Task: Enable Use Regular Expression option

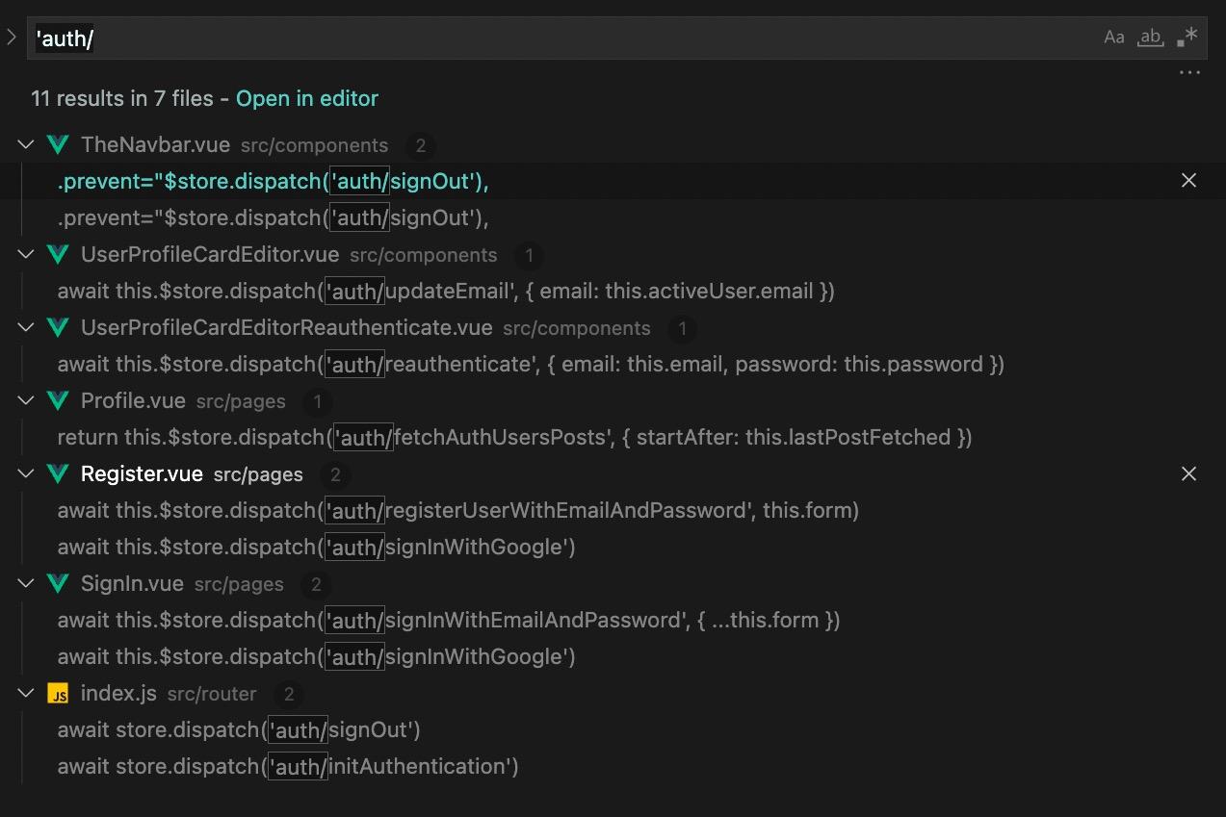Action: (1187, 38)
